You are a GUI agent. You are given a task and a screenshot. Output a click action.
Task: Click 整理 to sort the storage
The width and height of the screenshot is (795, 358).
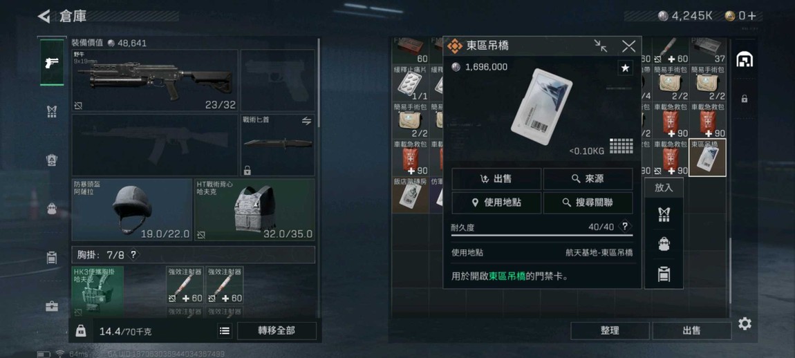click(x=610, y=330)
